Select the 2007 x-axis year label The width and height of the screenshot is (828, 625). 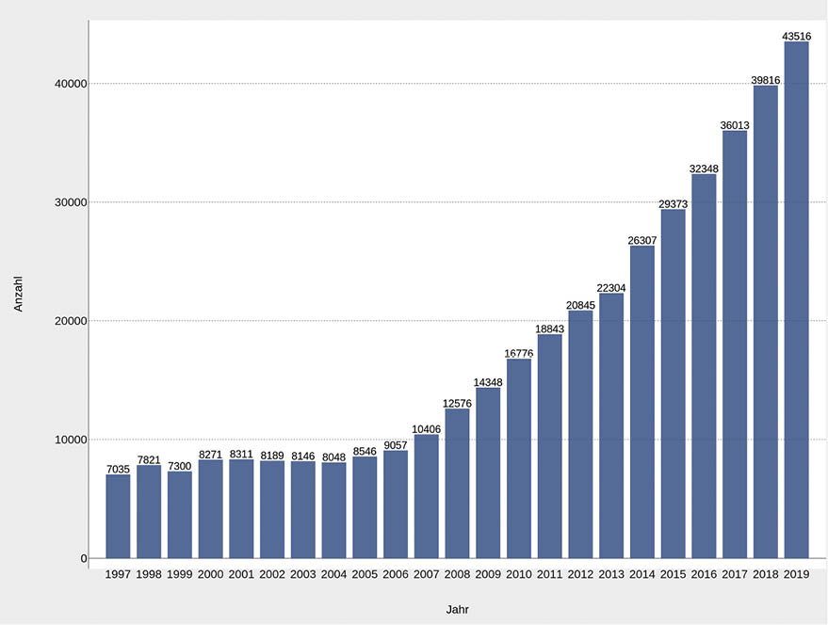(426, 574)
